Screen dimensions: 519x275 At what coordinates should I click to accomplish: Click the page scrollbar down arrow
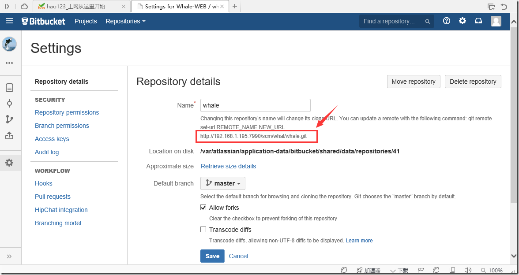[514, 255]
